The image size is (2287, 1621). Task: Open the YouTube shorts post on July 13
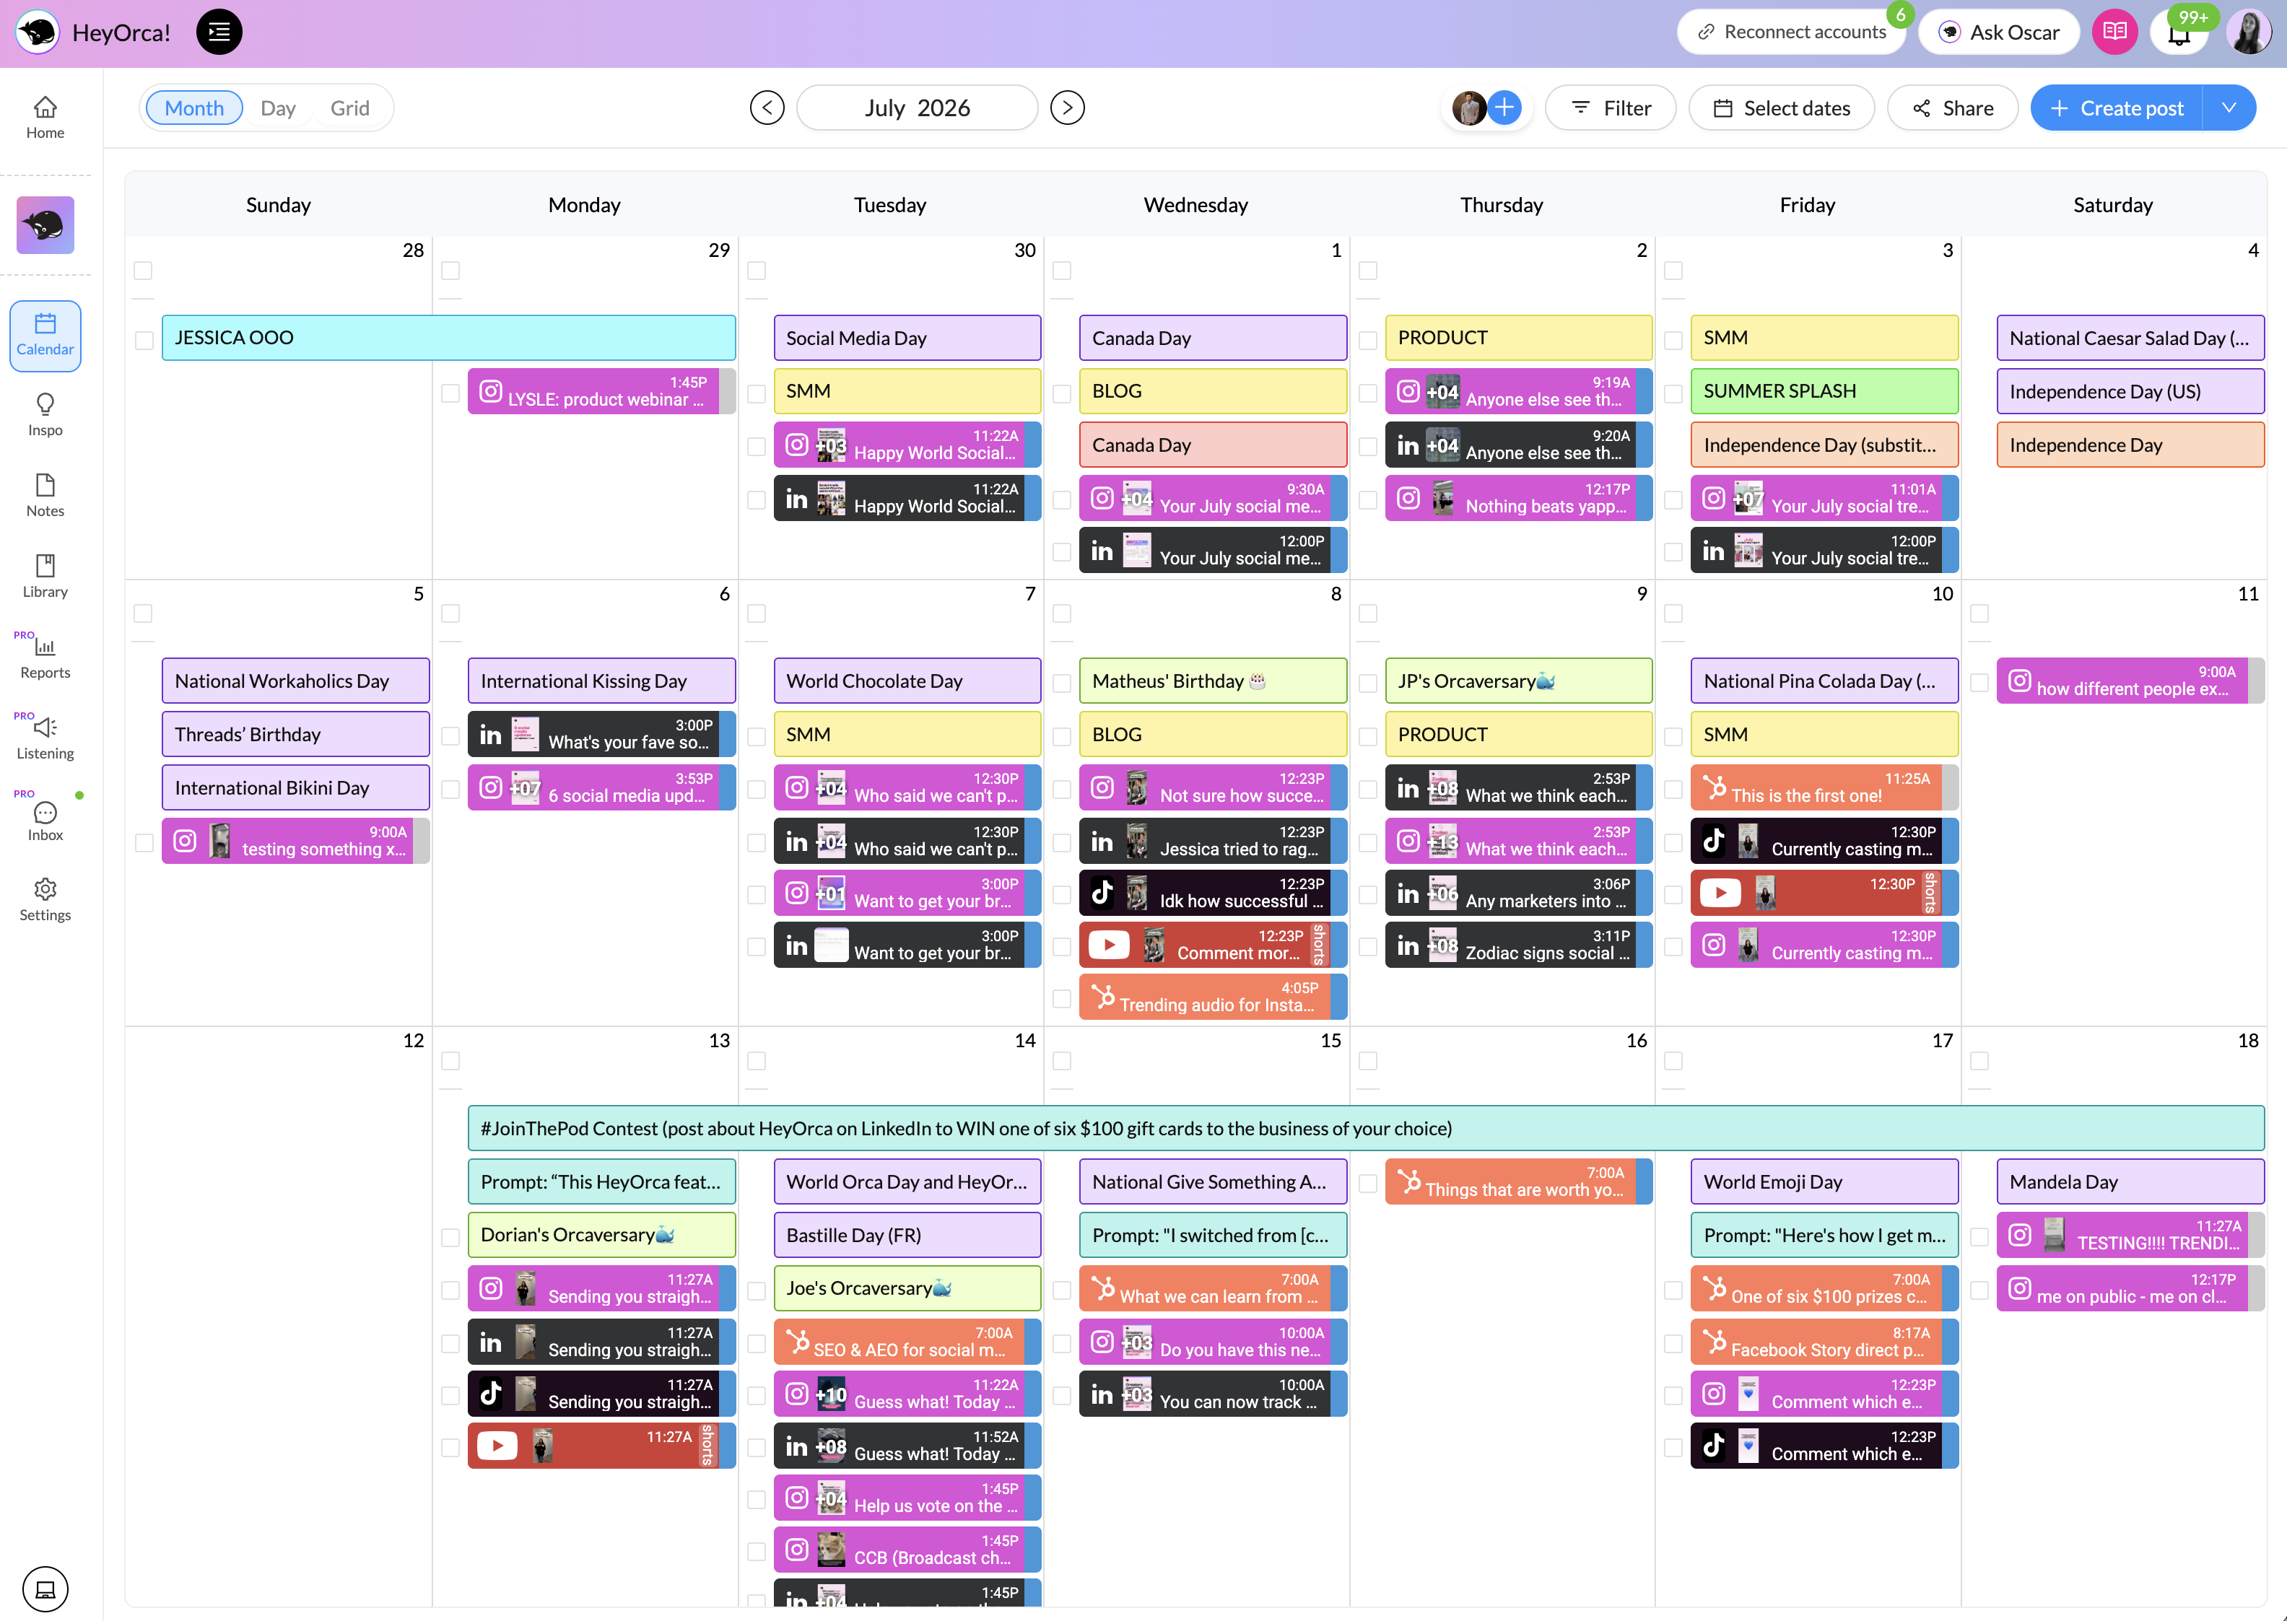601,1444
